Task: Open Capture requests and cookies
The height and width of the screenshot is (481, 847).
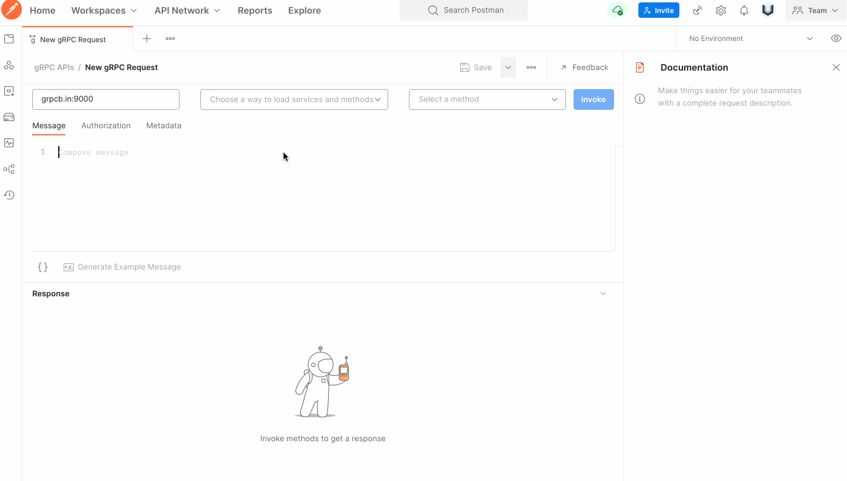Action: 697,10
